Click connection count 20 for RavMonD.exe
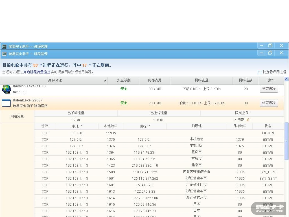The width and height of the screenshot is (289, 217). (246, 89)
